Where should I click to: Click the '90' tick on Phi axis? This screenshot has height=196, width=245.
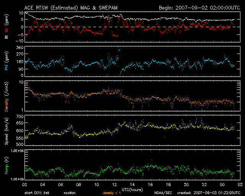click(21, 69)
